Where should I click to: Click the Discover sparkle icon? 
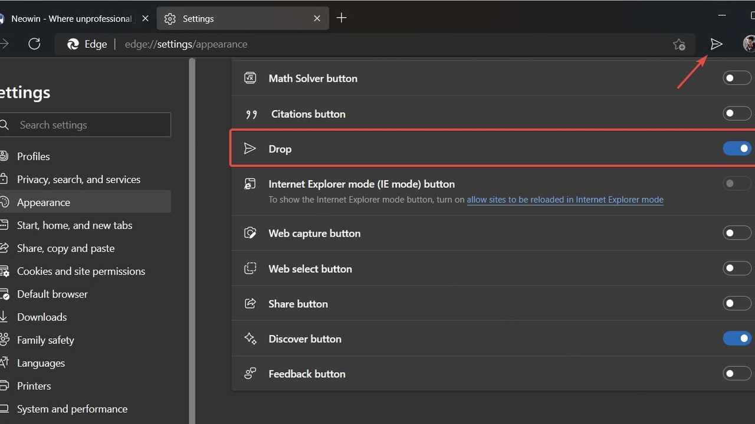(250, 339)
